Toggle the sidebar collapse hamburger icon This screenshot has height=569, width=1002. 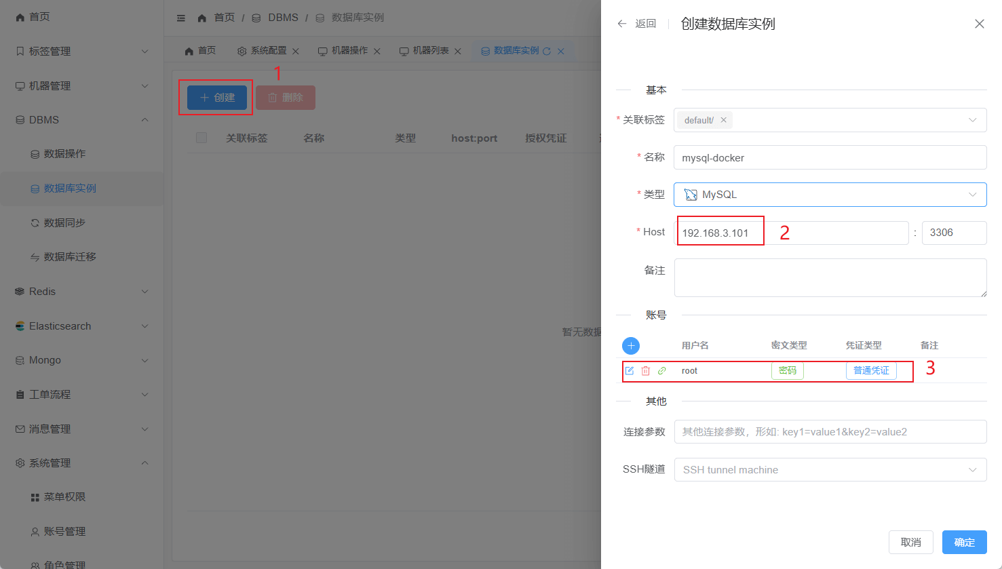click(181, 18)
